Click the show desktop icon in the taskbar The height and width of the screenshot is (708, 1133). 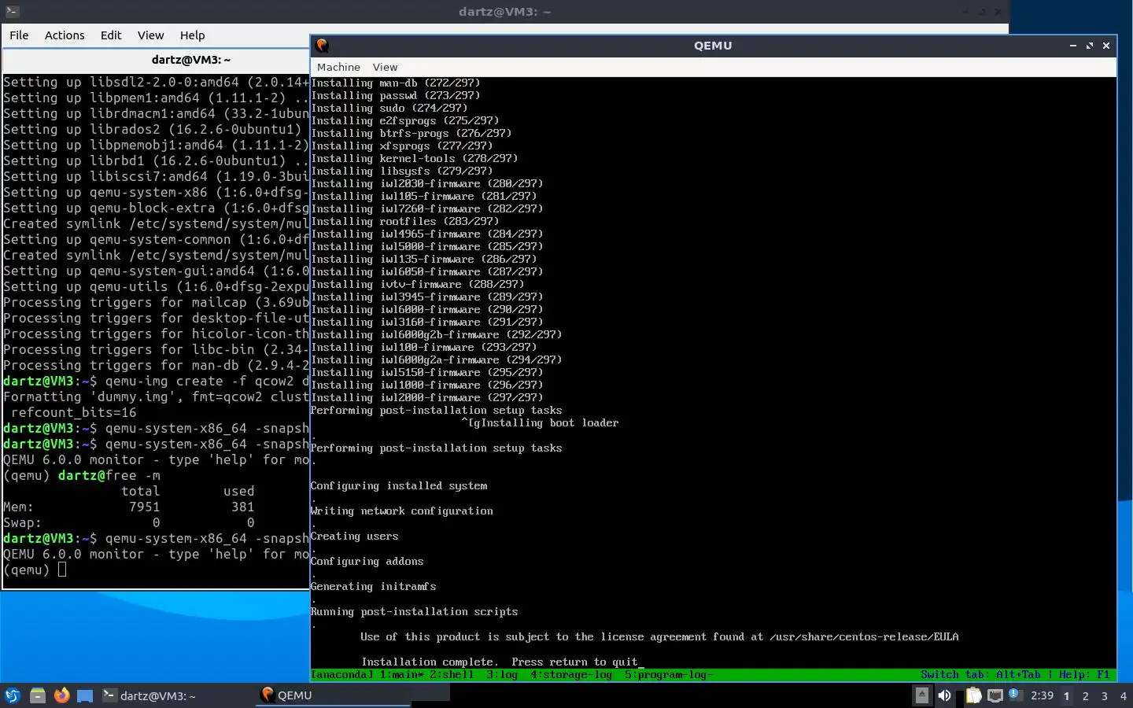coord(85,695)
